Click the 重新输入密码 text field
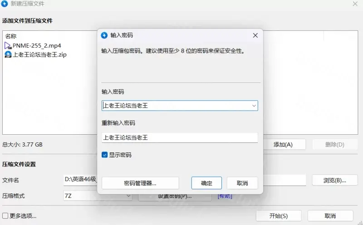The width and height of the screenshot is (363, 225). [180, 137]
